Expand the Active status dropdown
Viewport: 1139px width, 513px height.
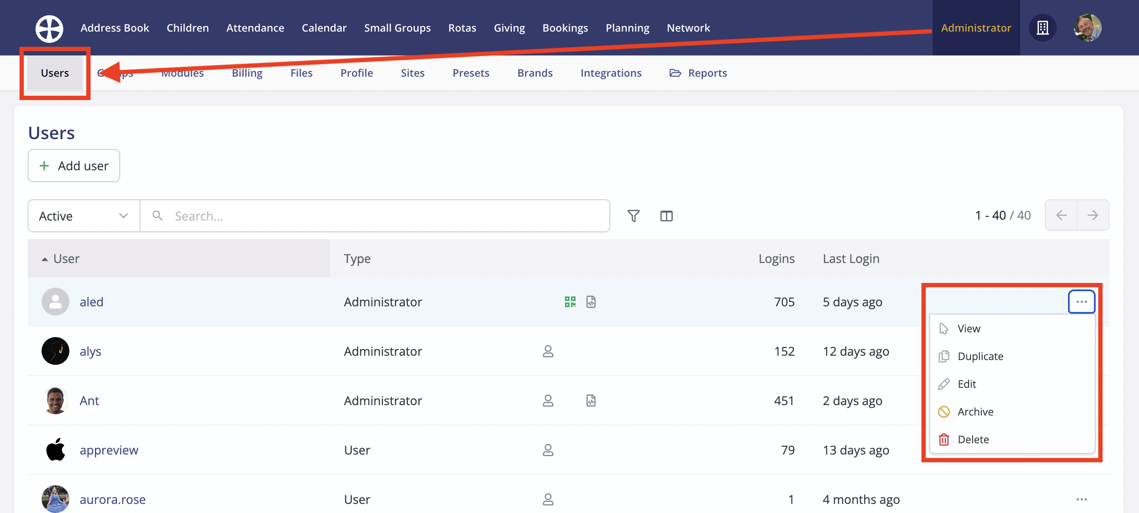84,216
